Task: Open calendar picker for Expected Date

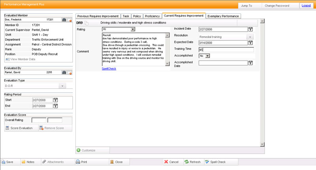Action: (250, 43)
